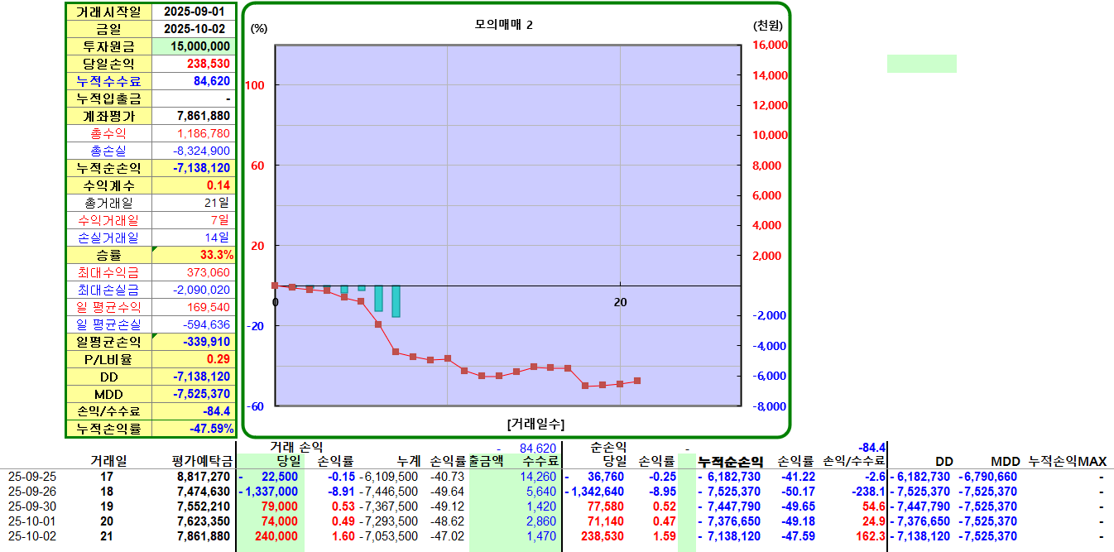Select the 누적순손익 column header

(x=730, y=462)
